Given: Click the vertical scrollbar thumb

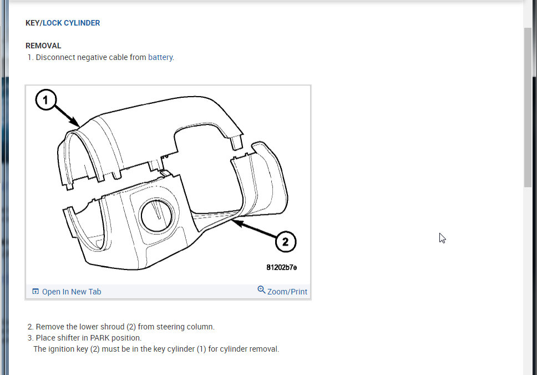Looking at the screenshot, I should point(528,107).
